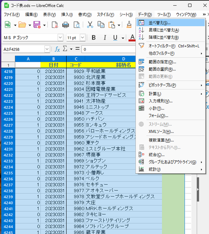Open the Paste options dropdown arrow
Screen dimensions: 209x234
(x=119, y=25)
